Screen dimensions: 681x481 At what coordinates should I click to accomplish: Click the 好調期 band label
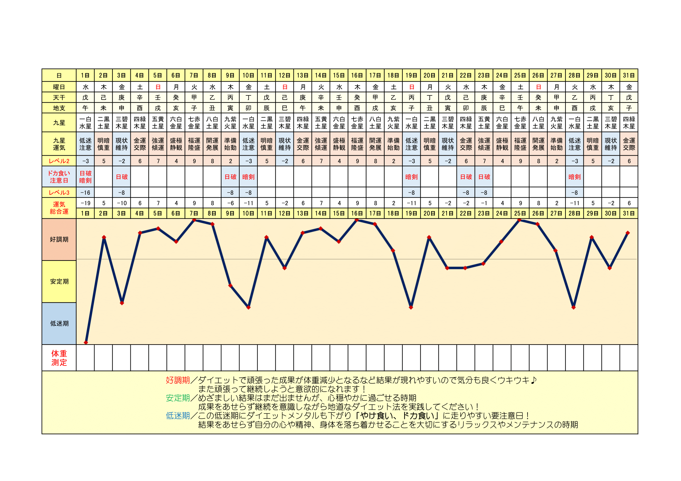pos(59,239)
